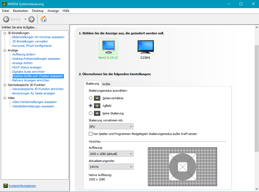Open the Hilfe menu
The image size is (259, 192).
click(x=66, y=11)
